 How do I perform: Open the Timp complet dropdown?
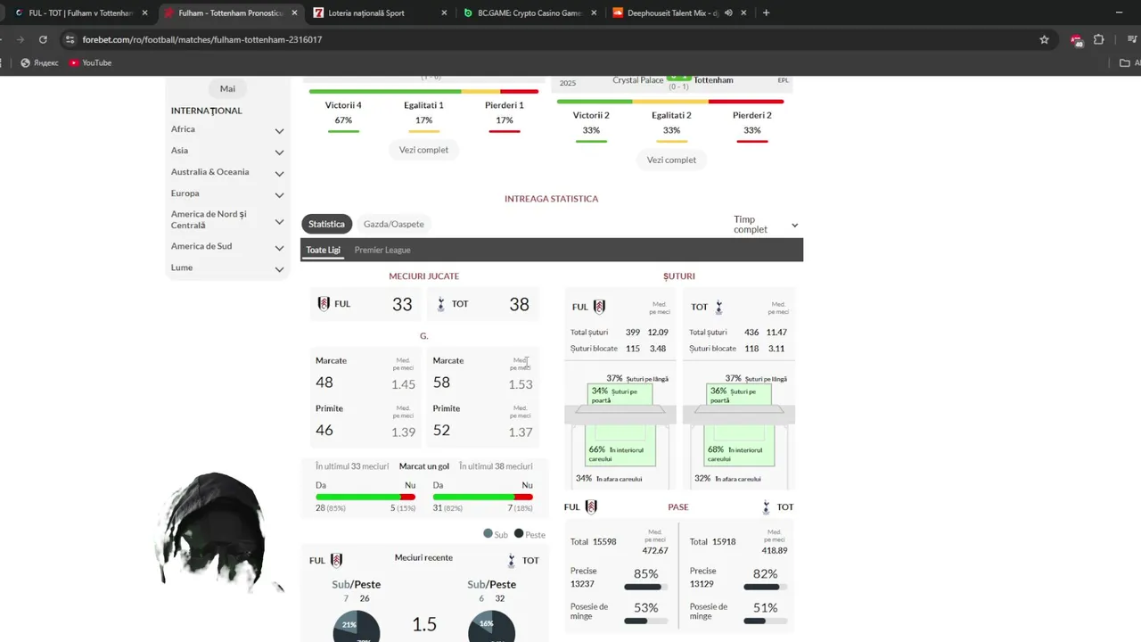pyautogui.click(x=766, y=225)
